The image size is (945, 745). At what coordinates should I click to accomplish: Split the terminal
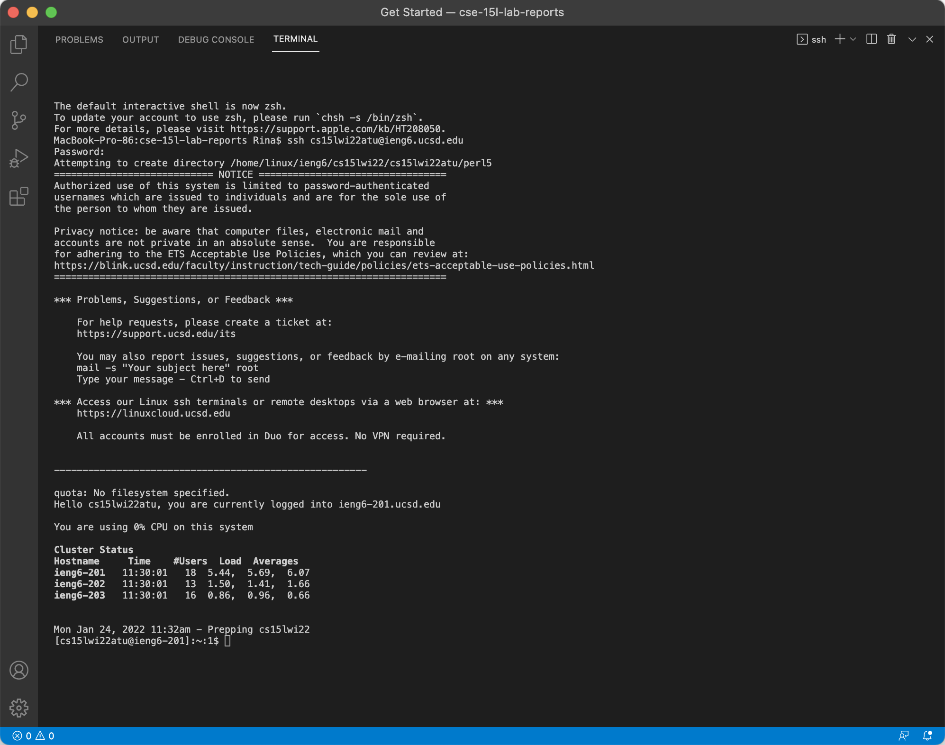(x=871, y=39)
